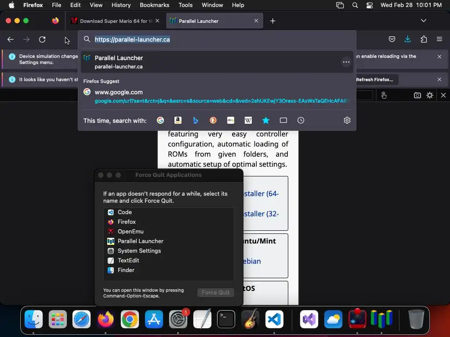Open the 32-bit installer link on page

(261, 214)
